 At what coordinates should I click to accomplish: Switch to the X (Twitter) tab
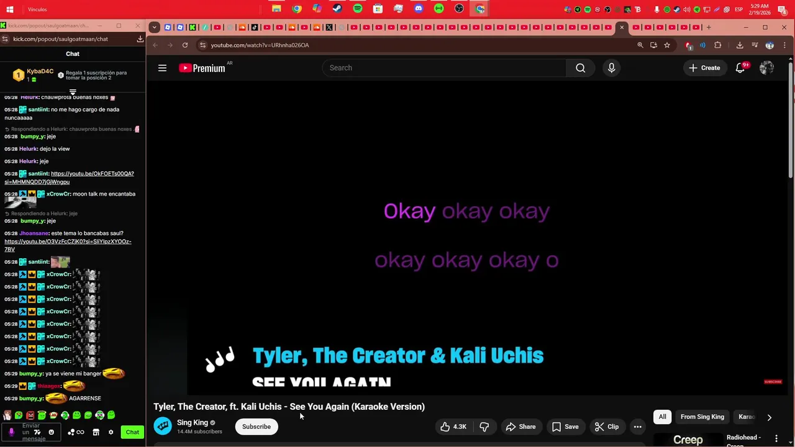[329, 27]
